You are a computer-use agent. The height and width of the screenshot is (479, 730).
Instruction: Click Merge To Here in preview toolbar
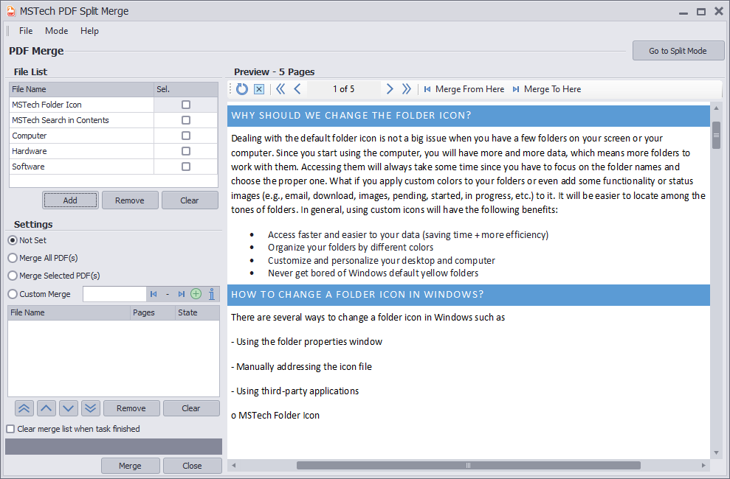pyautogui.click(x=546, y=89)
